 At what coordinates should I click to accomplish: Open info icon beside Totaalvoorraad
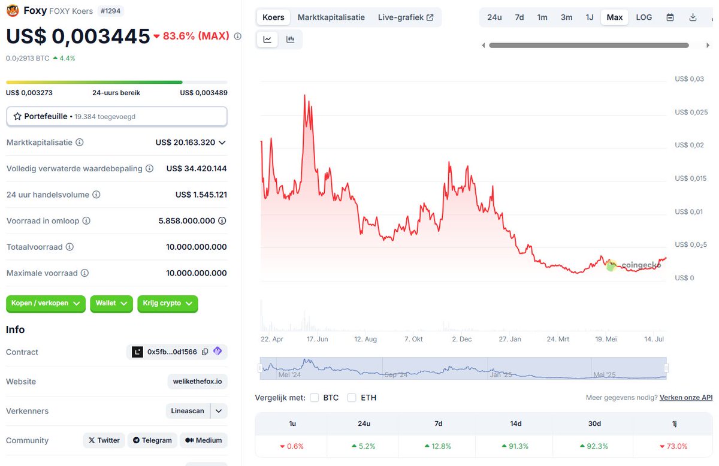[x=70, y=247]
